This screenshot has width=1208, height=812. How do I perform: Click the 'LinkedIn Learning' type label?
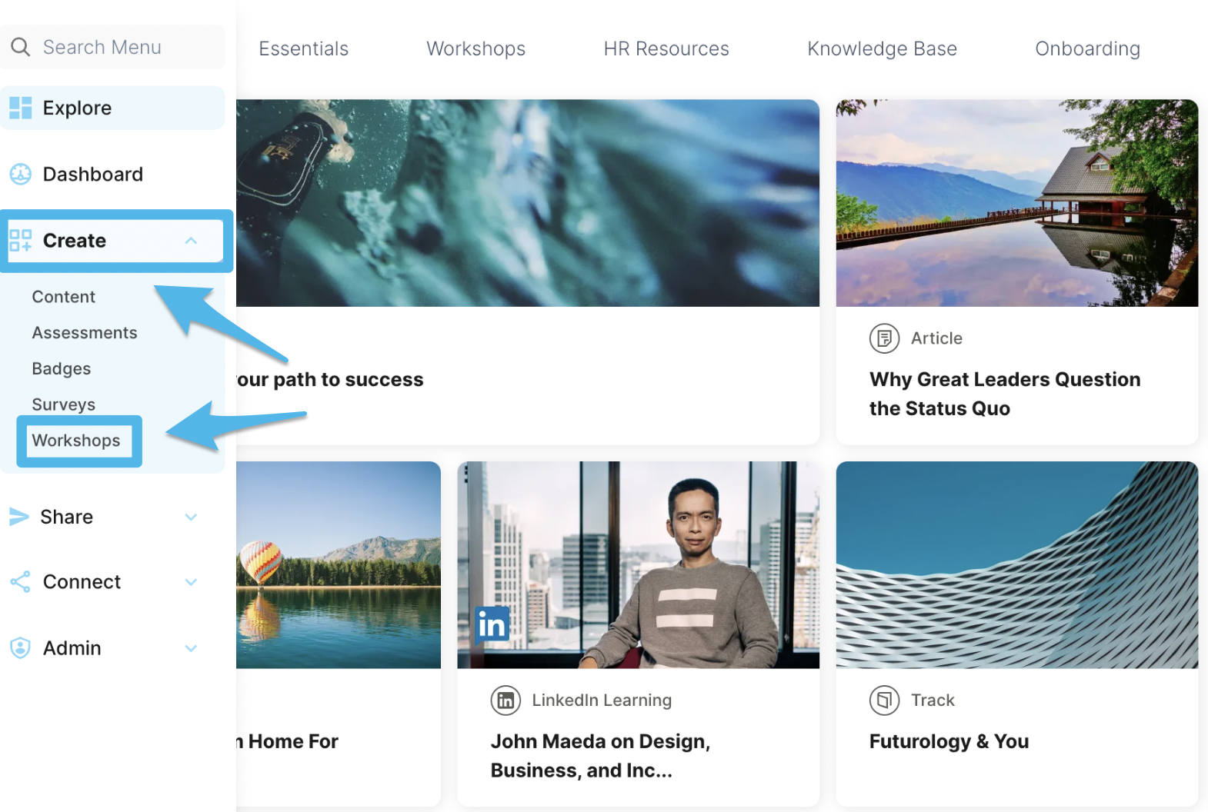coord(602,701)
